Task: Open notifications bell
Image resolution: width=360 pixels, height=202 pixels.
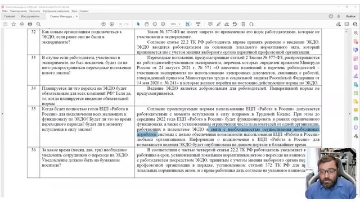Action: coord(339,16)
